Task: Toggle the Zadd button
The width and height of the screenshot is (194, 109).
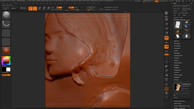Action: click(x=71, y=7)
